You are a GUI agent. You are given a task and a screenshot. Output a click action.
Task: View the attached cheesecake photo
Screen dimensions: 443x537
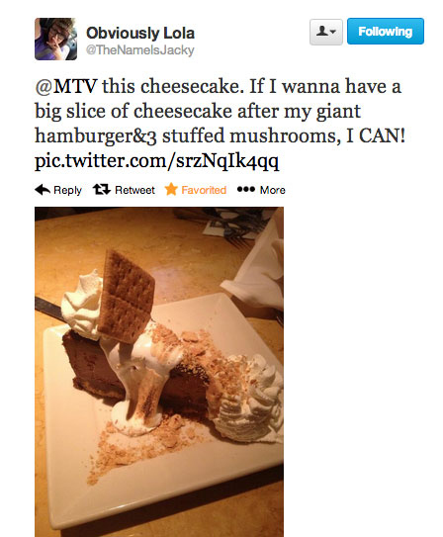[x=159, y=372]
